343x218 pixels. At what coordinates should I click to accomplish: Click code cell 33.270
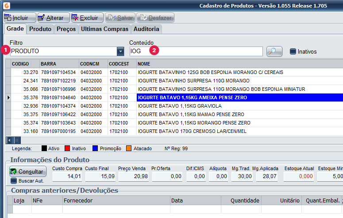pyautogui.click(x=25, y=72)
